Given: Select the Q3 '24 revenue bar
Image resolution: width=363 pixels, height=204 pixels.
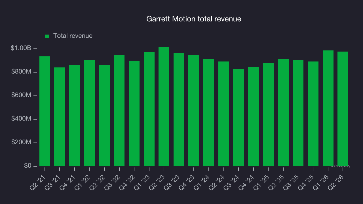Looking at the screenshot, I should click(239, 118).
